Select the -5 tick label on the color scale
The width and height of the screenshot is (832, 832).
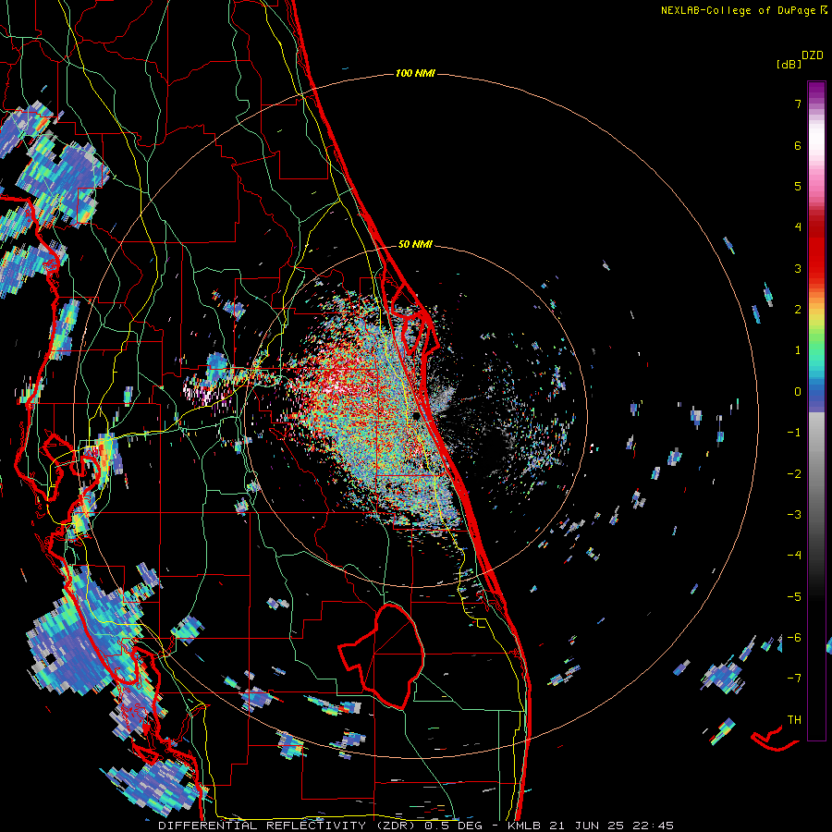click(x=794, y=597)
